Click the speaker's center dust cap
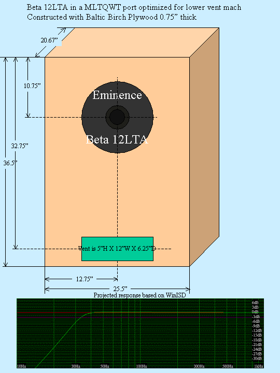Viewport: 280px width, 373px height. tap(117, 117)
